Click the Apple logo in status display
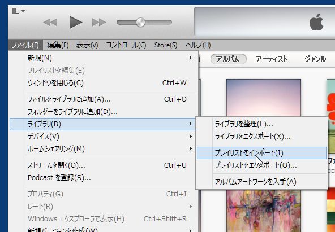The height and width of the screenshot is (232, 335). pos(316,22)
